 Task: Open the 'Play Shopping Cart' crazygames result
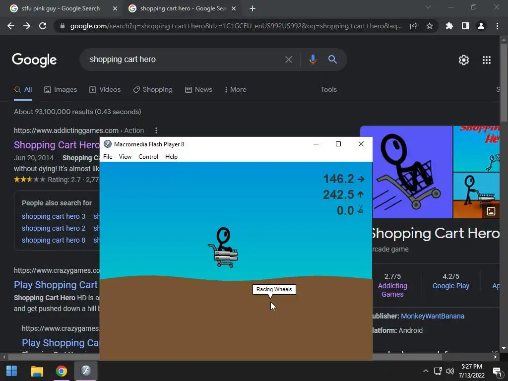(x=56, y=285)
